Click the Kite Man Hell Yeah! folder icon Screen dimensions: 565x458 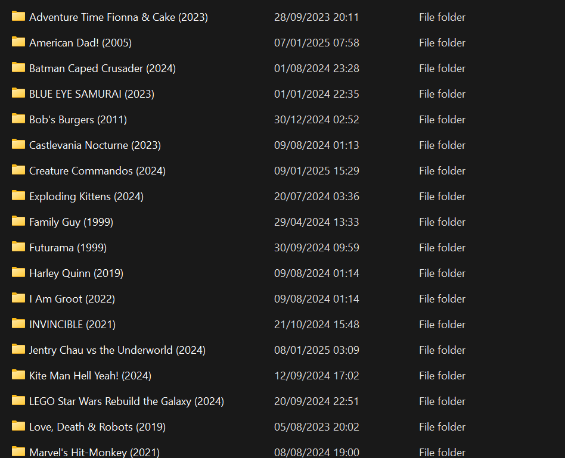[x=18, y=375]
